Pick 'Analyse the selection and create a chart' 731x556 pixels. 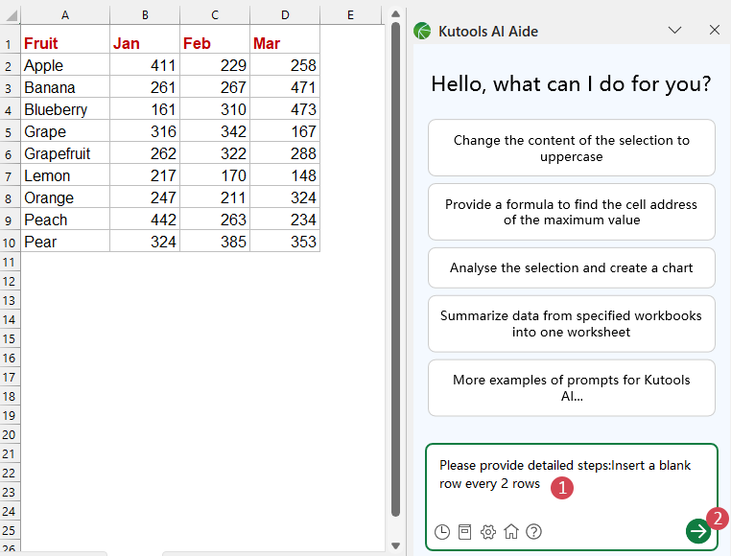tap(571, 268)
